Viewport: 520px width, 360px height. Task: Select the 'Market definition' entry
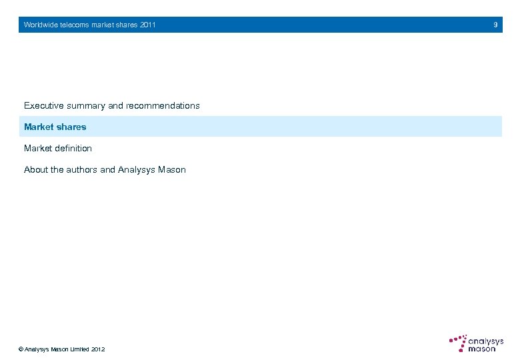click(x=58, y=148)
